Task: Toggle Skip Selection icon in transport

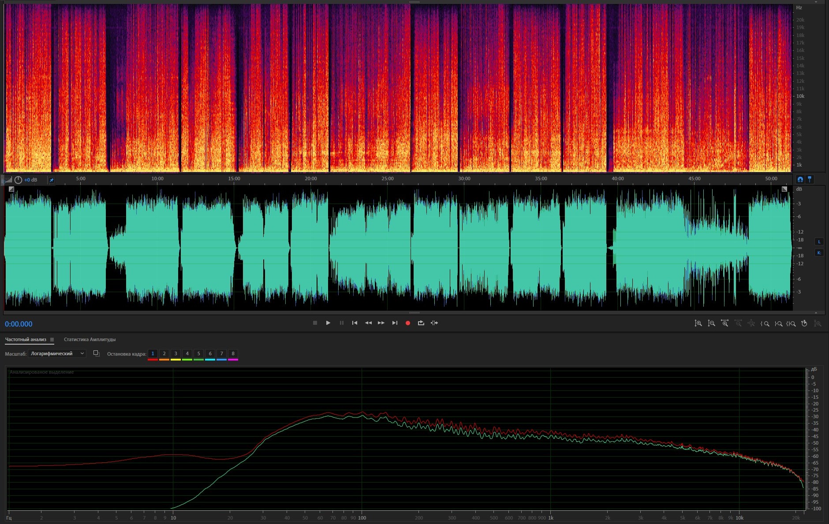Action: click(434, 323)
